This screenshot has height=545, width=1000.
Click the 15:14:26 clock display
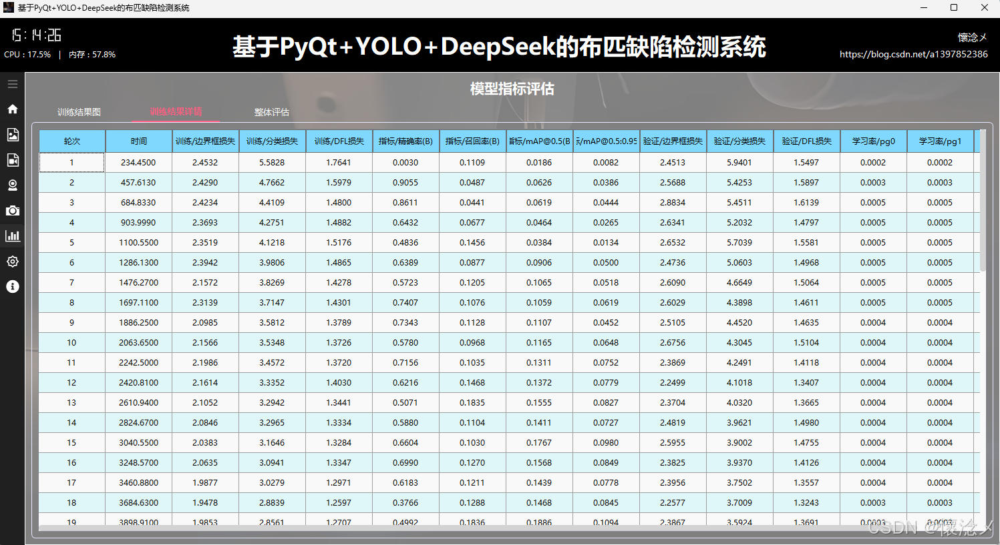(x=36, y=35)
